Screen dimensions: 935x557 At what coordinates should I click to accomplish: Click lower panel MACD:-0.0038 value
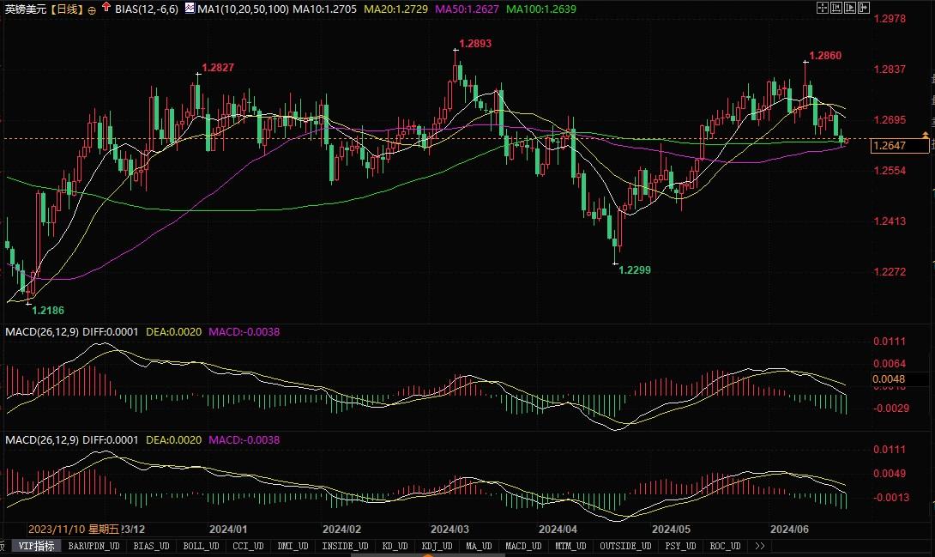(244, 439)
